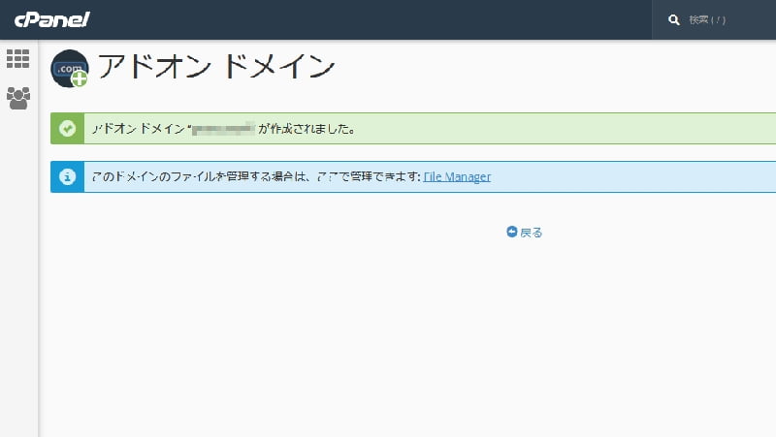Screen dimensions: 776x437
Task: Click the blue info icon
Action: click(x=67, y=176)
